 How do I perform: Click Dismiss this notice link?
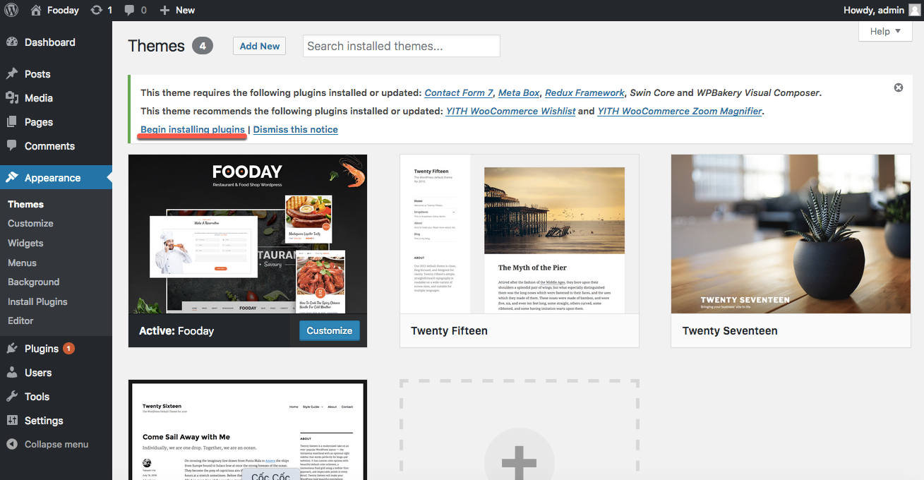tap(296, 130)
